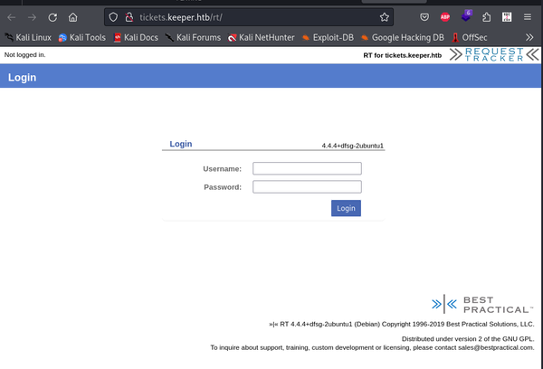Bookmark this page with the star icon
Screen dimensions: 543x369
click(x=385, y=16)
